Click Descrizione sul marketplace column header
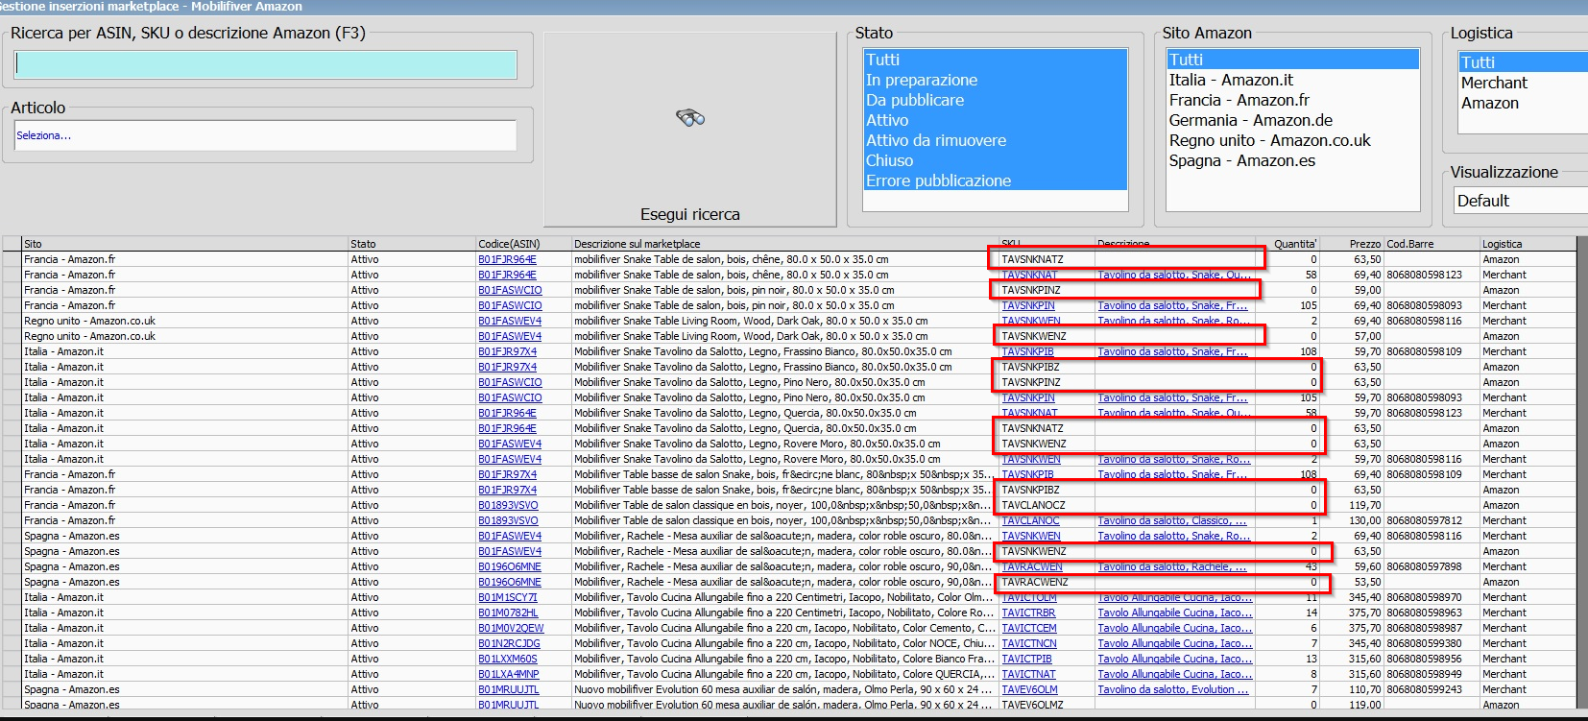 pyautogui.click(x=785, y=244)
